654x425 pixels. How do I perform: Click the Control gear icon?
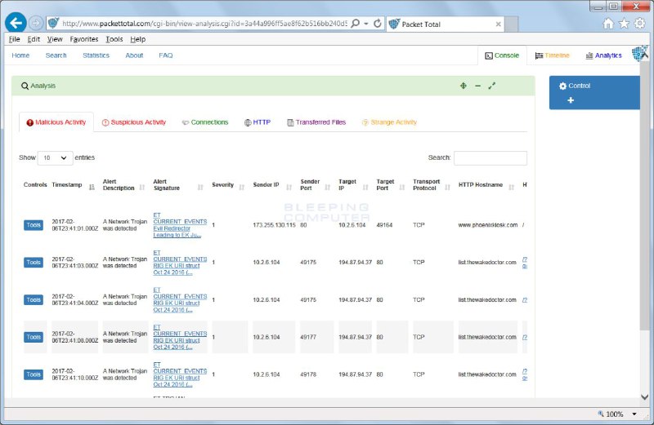click(562, 86)
